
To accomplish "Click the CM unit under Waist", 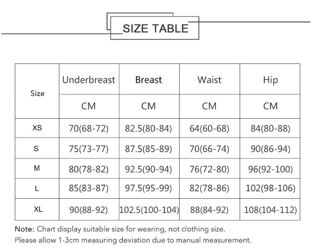I will (209, 106).
